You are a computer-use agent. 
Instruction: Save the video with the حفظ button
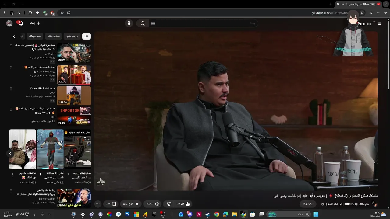(x=111, y=204)
